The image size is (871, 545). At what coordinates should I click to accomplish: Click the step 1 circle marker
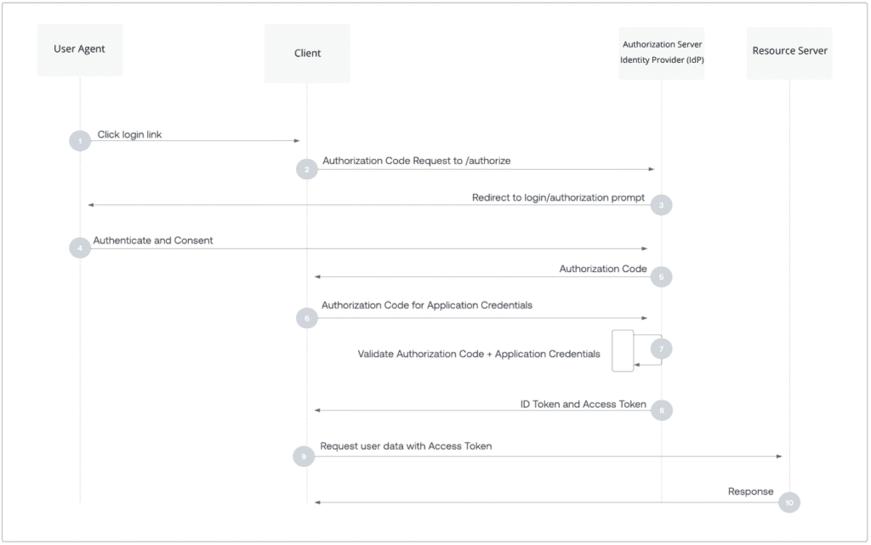[x=80, y=141]
